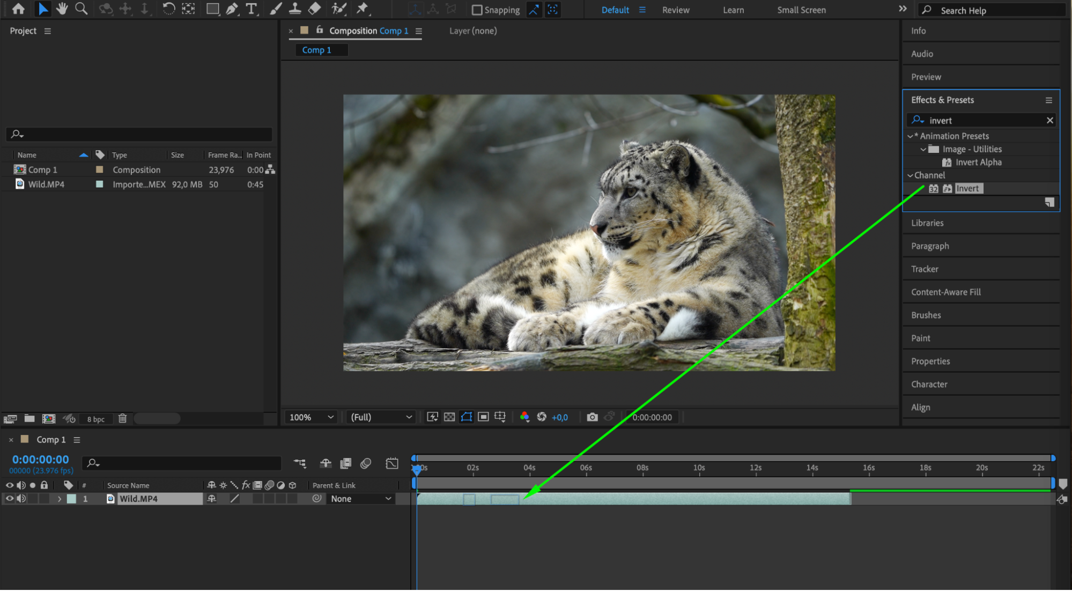
Task: Enable the Snapping checkbox
Action: click(477, 10)
